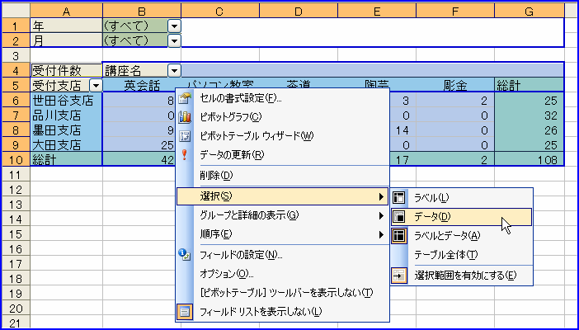Click the 年 label cell A1
The height and width of the screenshot is (330, 579).
tap(67, 26)
